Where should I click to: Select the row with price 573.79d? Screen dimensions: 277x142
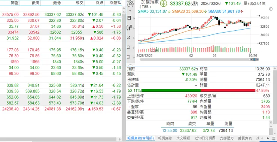tap(61, 103)
